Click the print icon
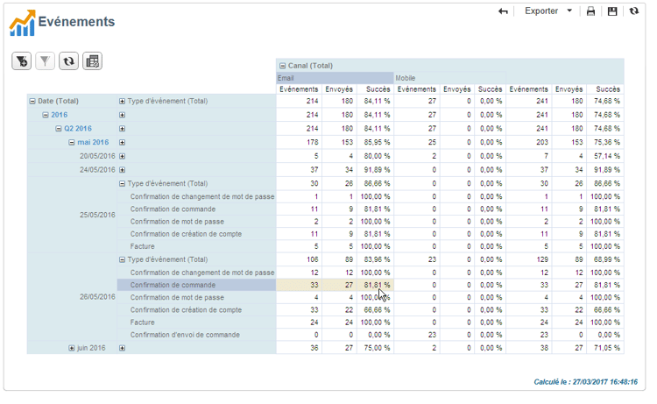The height and width of the screenshot is (404, 657). coord(590,11)
